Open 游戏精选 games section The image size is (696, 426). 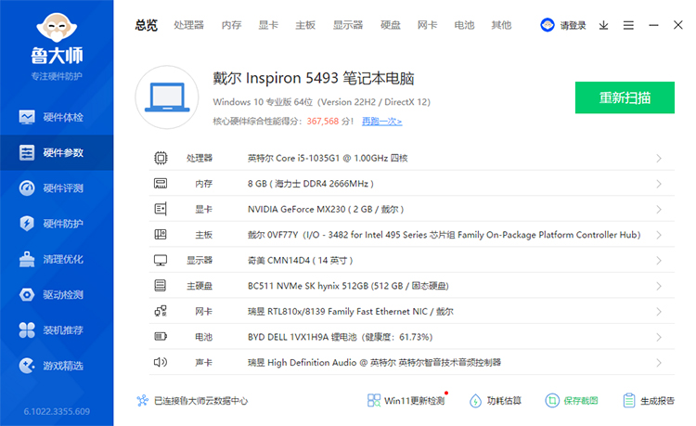pos(57,366)
